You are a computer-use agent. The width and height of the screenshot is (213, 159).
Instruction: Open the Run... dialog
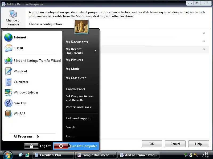point(70,136)
